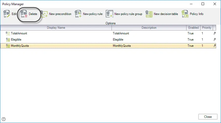
Task: Sort by the Enabled column header
Action: (194, 28)
